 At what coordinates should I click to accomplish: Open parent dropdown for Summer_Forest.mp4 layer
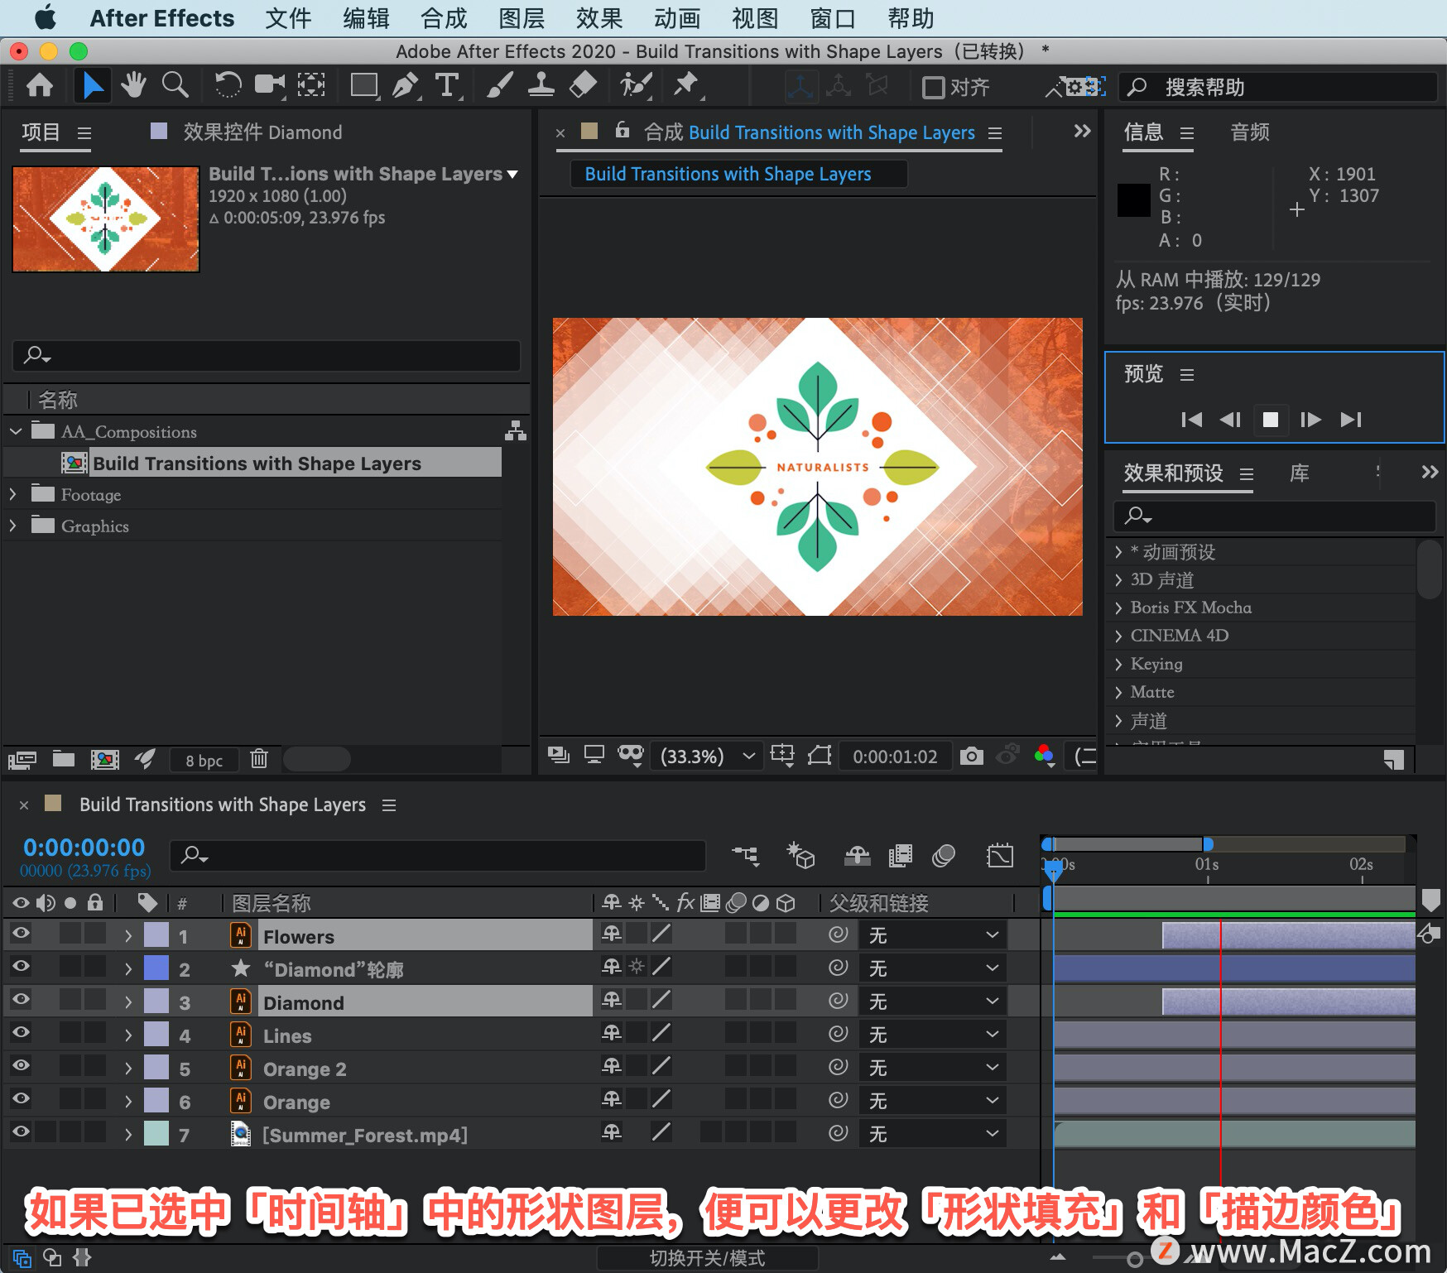click(932, 1134)
